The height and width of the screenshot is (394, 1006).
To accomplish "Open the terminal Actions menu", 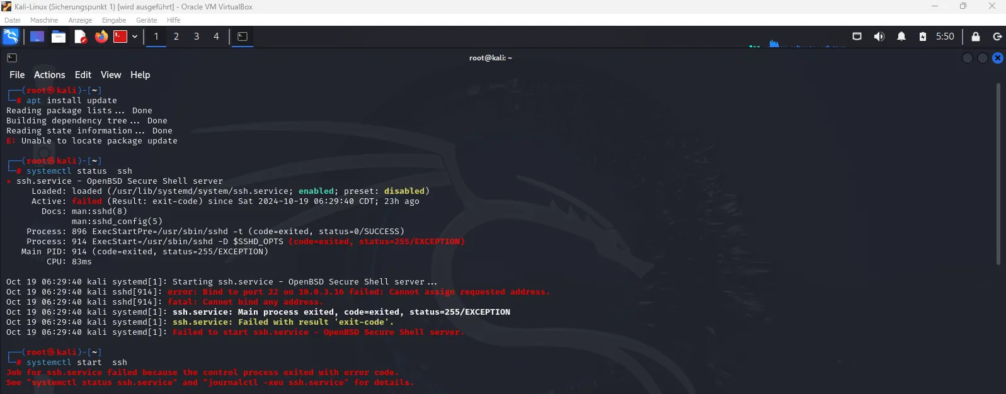I will click(49, 75).
